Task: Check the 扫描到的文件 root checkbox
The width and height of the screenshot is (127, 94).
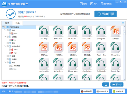Action: [x=5, y=27]
